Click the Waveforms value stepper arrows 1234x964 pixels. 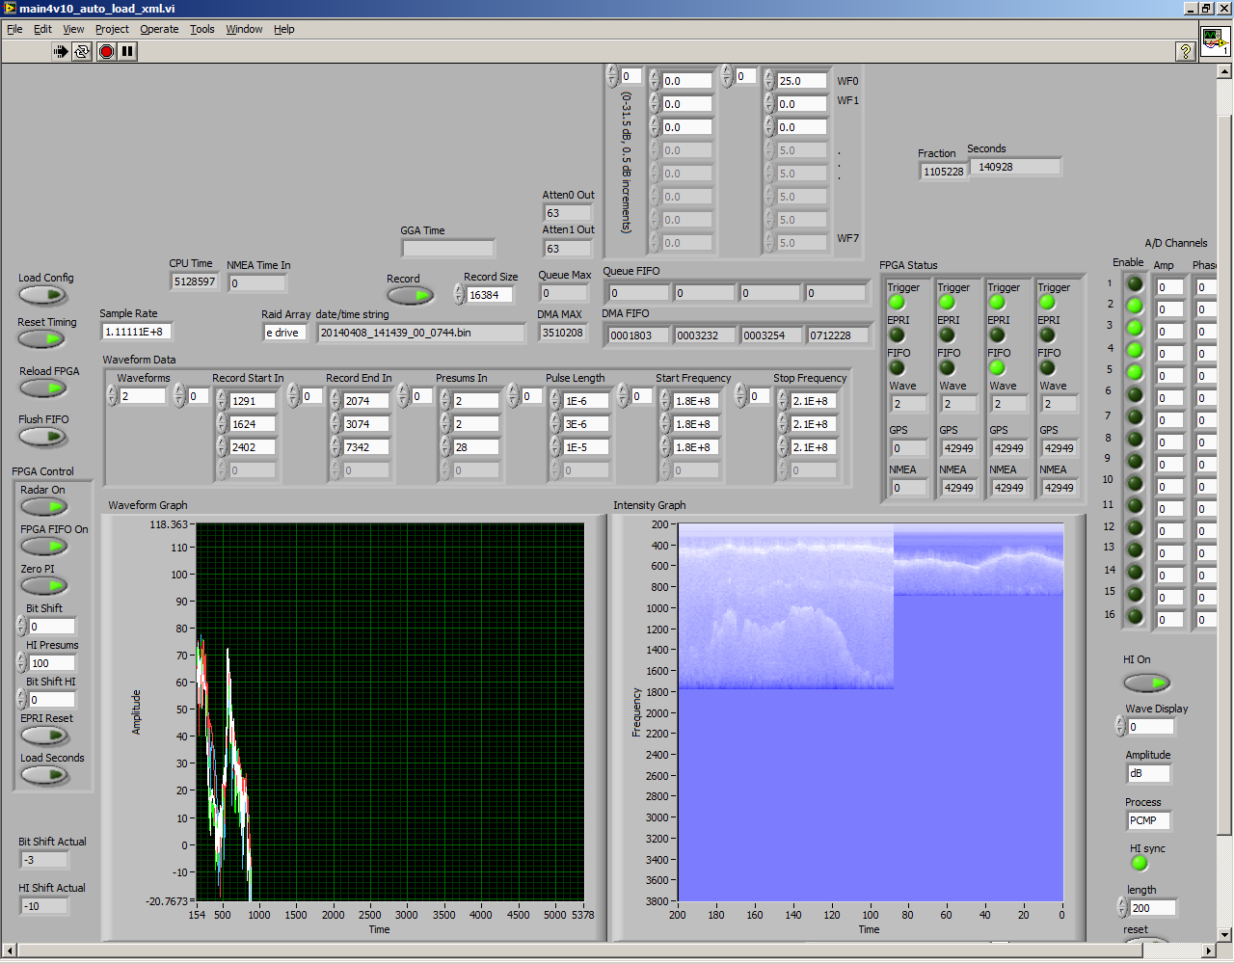(112, 396)
